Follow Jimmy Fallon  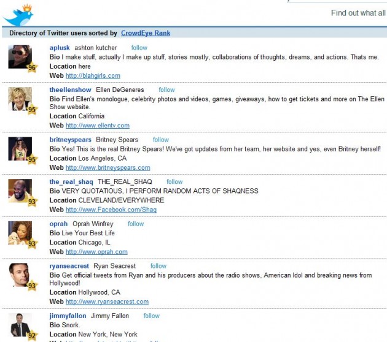(x=152, y=316)
